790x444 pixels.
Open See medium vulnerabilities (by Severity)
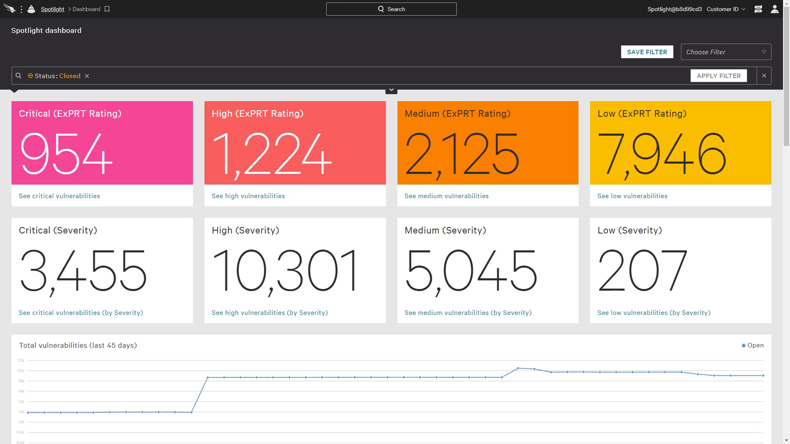[x=468, y=313]
